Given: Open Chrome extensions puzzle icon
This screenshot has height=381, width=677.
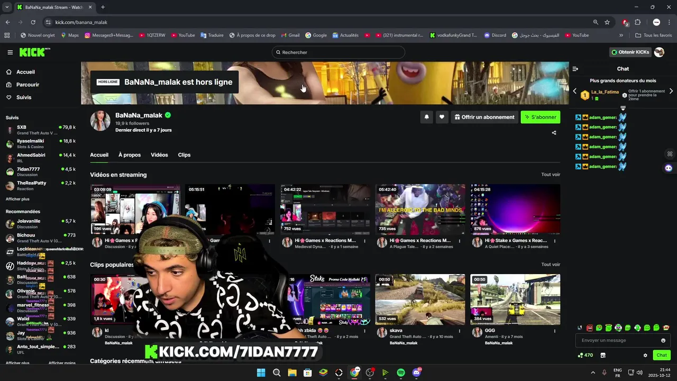Looking at the screenshot, I should [x=637, y=22].
